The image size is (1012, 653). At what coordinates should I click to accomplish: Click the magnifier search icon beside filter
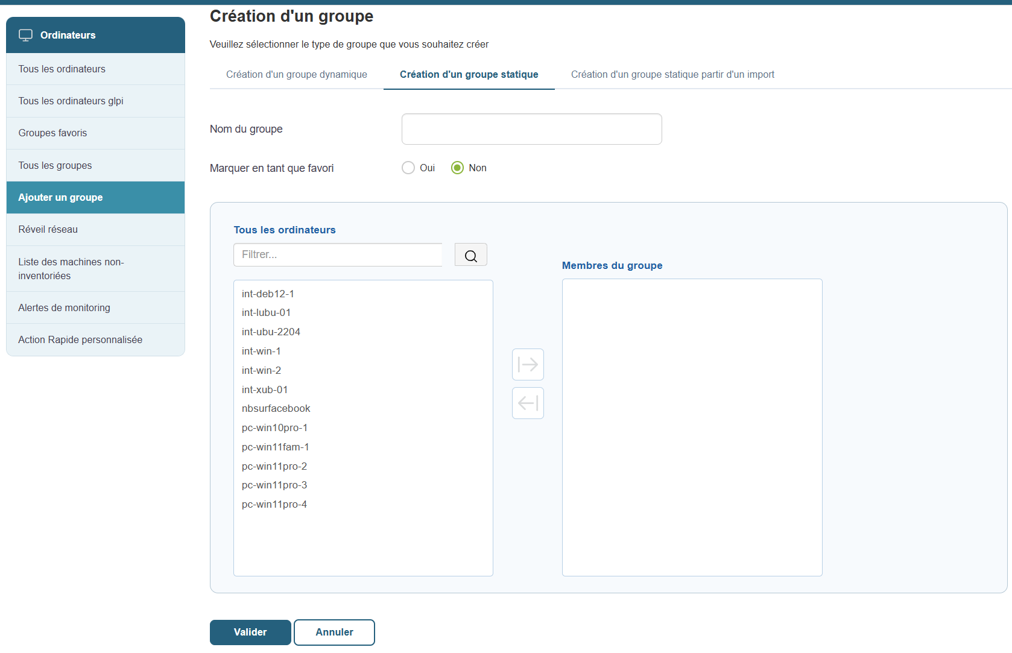tap(470, 255)
